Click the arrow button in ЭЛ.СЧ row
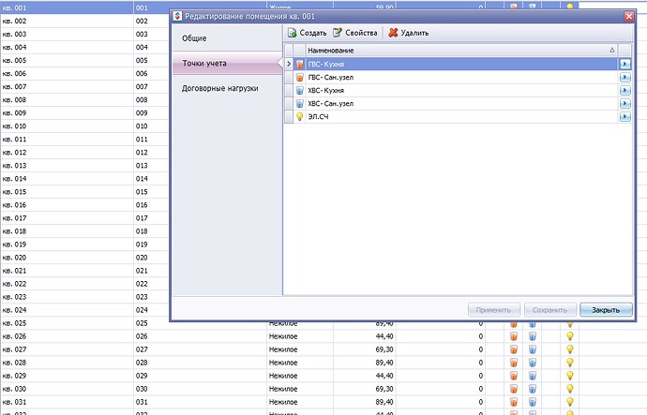The image size is (647, 415). click(624, 116)
